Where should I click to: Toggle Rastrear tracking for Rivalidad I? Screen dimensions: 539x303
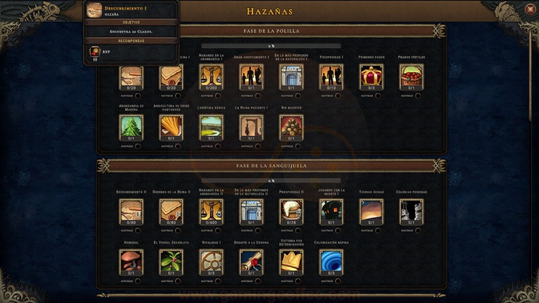[x=218, y=281]
